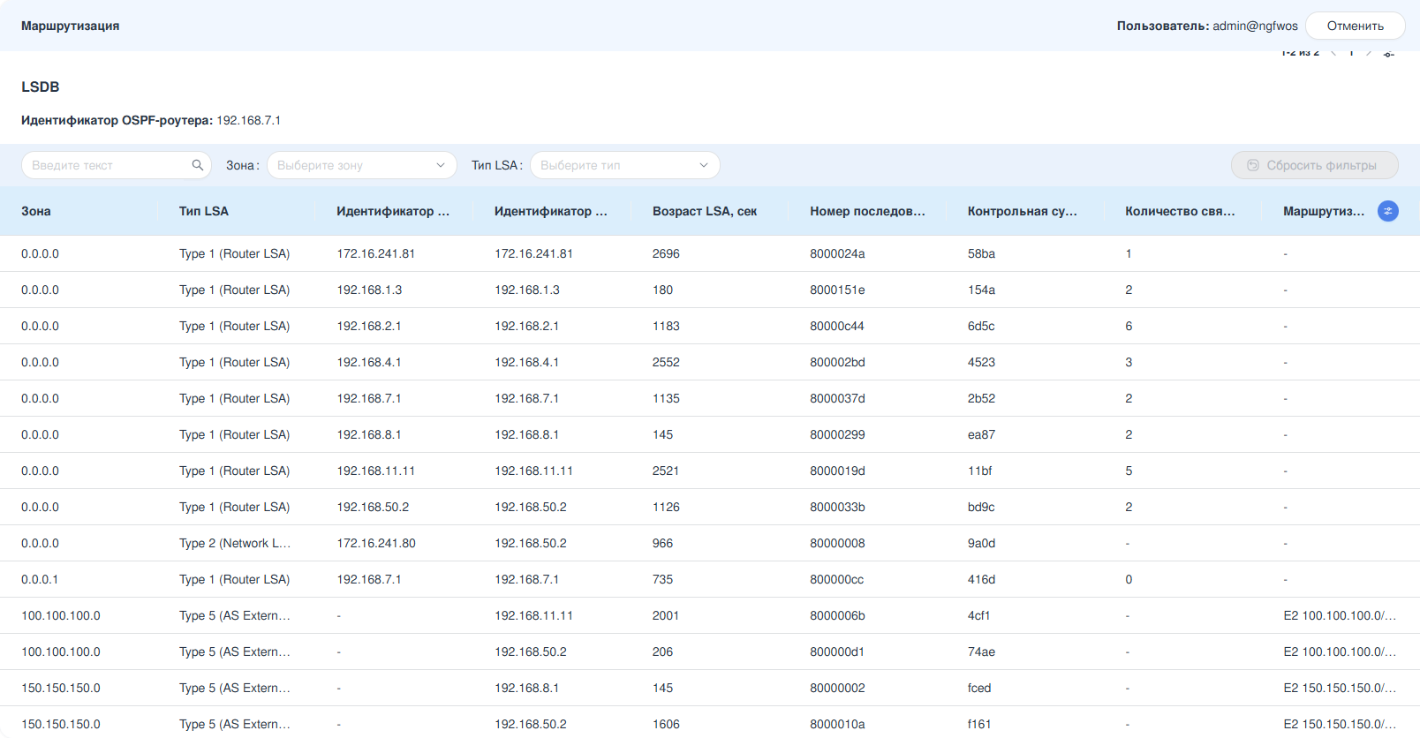Image resolution: width=1420 pixels, height=738 pixels.
Task: Click sequence number 800000cc
Action: [837, 579]
